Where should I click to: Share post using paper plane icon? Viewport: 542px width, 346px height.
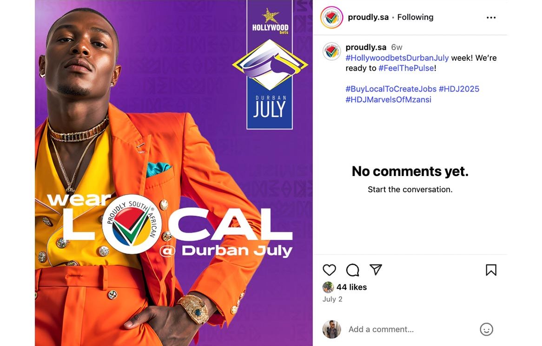pos(376,270)
